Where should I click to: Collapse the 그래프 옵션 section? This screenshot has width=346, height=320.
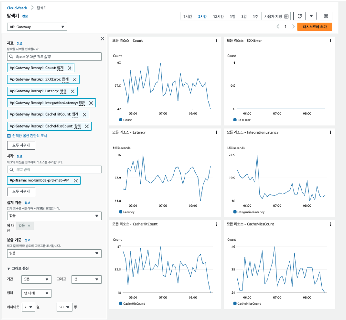18,268
